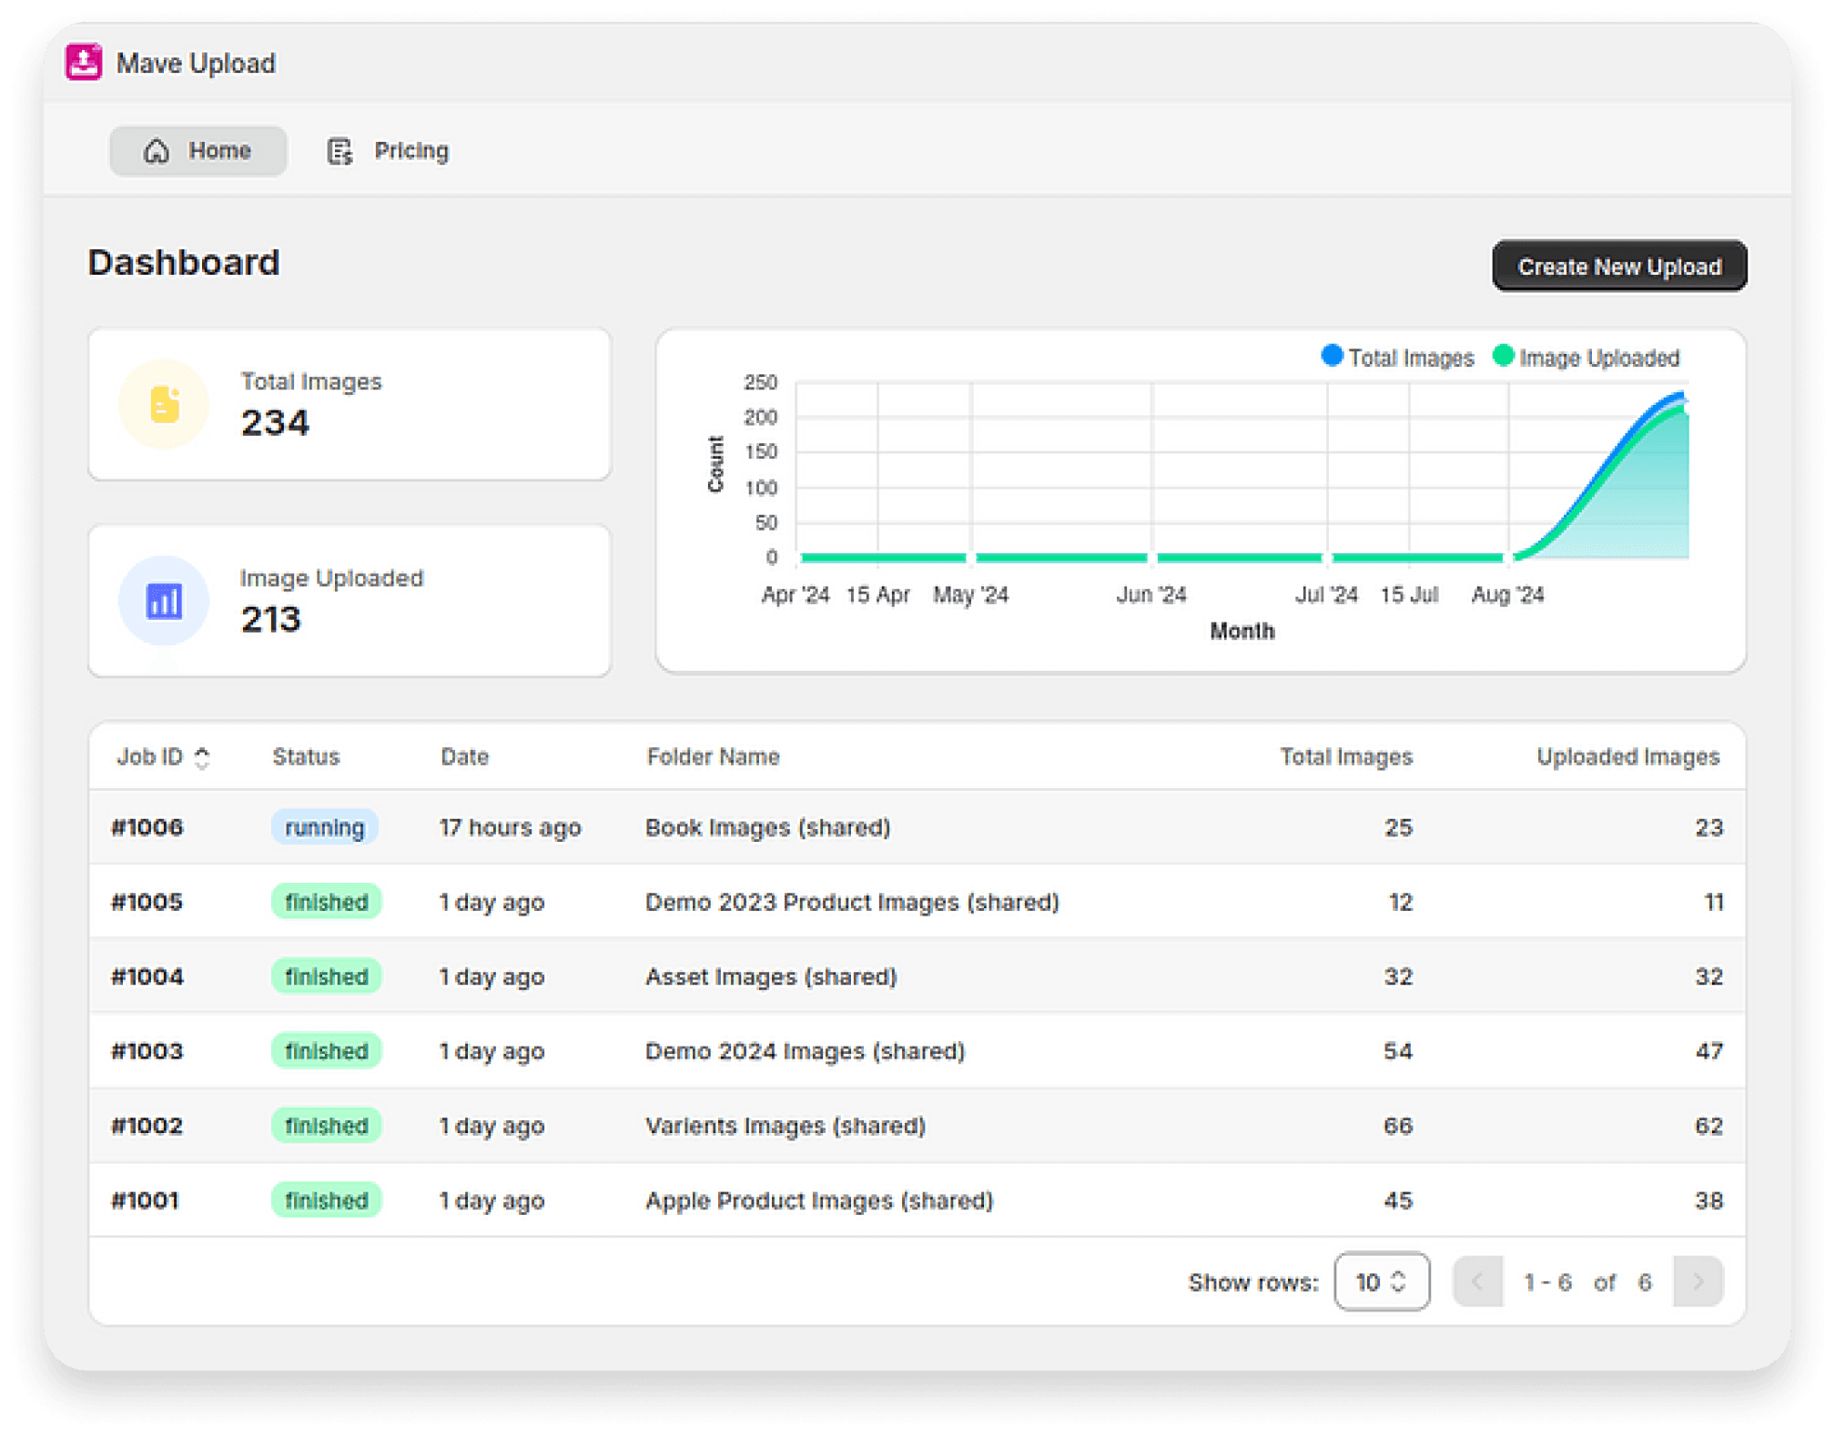Select Book Images (shared) folder name
This screenshot has height=1437, width=1835.
767,827
